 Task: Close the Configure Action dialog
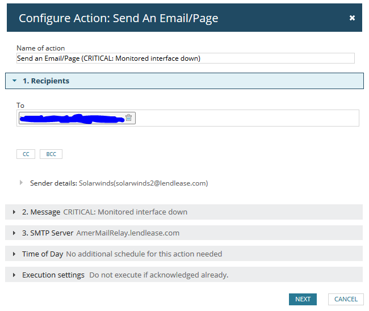click(352, 18)
